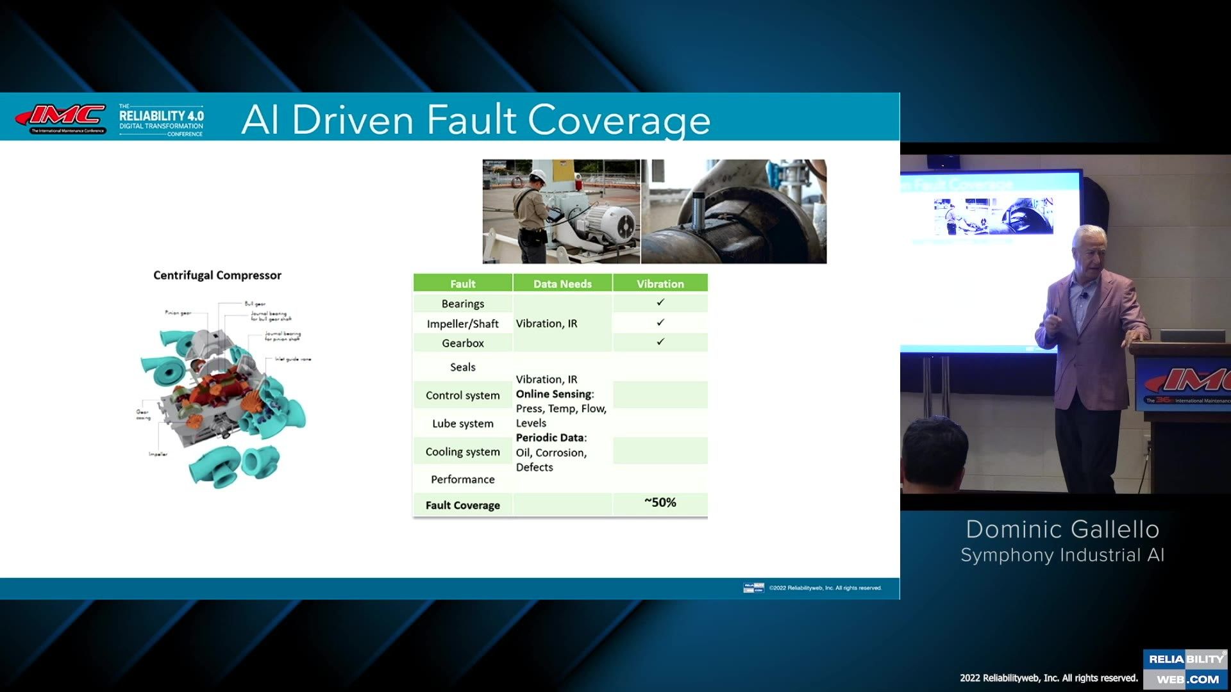The height and width of the screenshot is (692, 1231).
Task: Click the Symphony Industrial AI text
Action: coord(1062,555)
